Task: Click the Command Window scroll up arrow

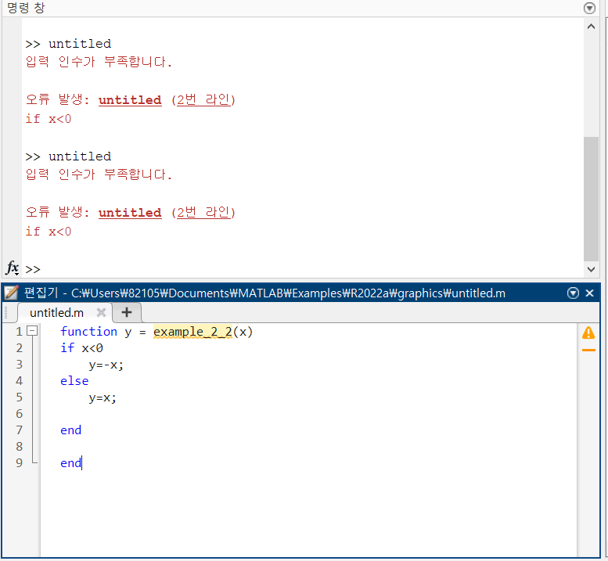Action: coord(591,27)
